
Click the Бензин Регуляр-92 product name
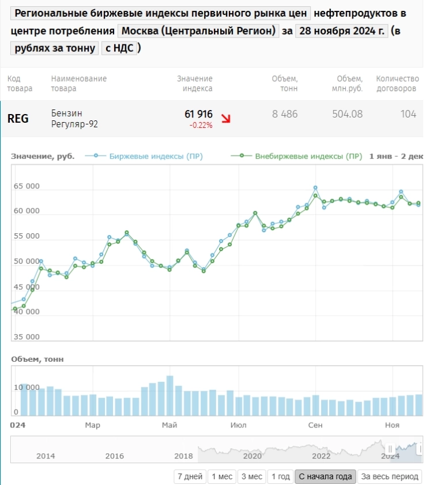coord(74,119)
